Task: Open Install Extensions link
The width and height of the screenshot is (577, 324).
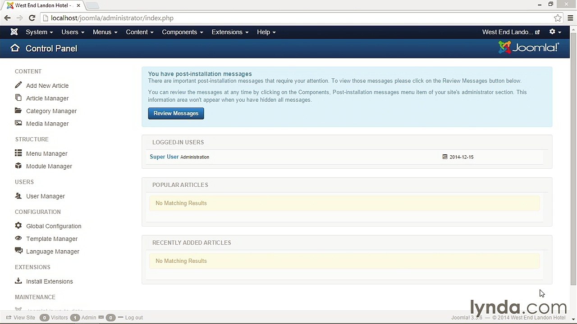Action: [50, 281]
